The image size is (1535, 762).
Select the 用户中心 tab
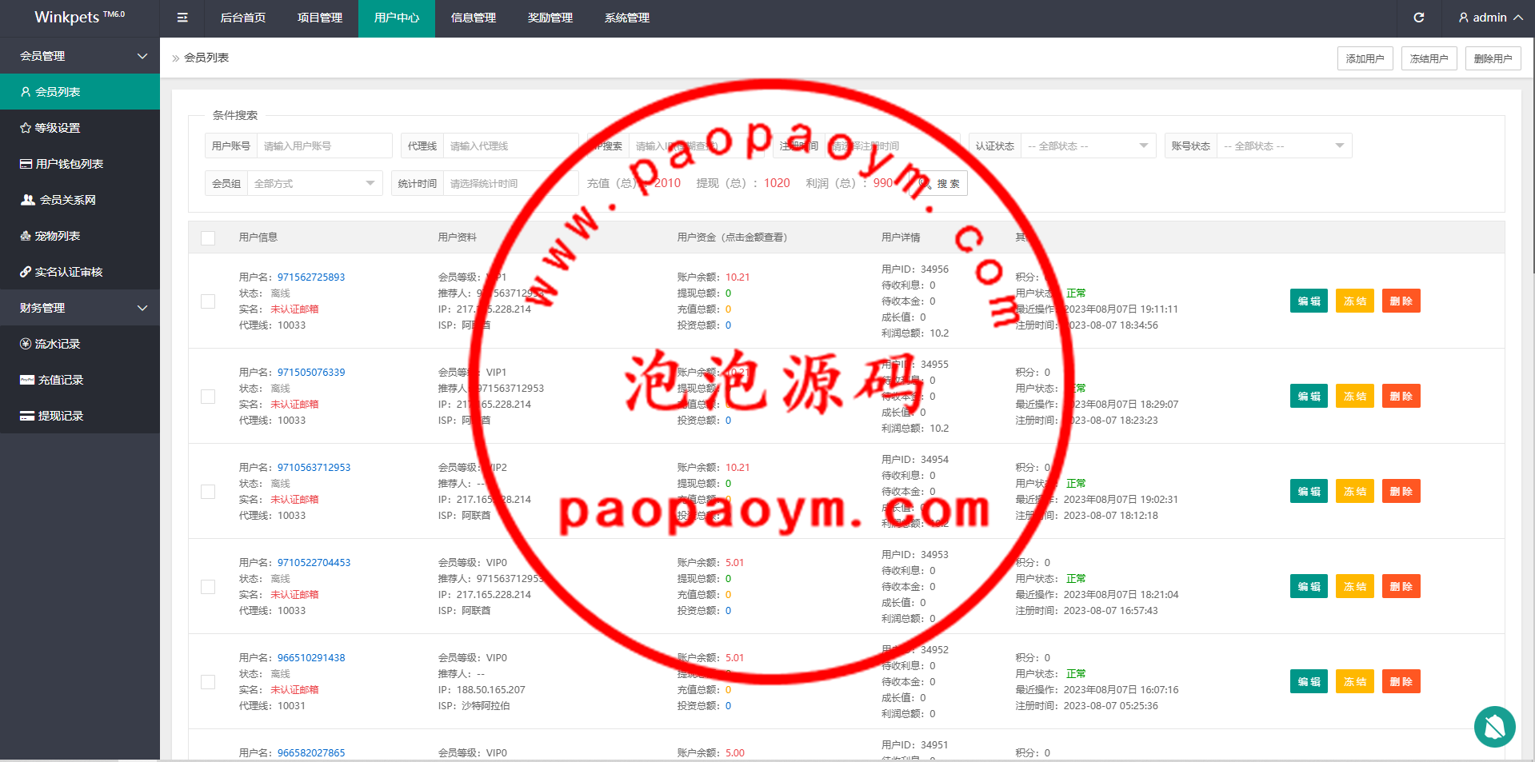[x=397, y=18]
